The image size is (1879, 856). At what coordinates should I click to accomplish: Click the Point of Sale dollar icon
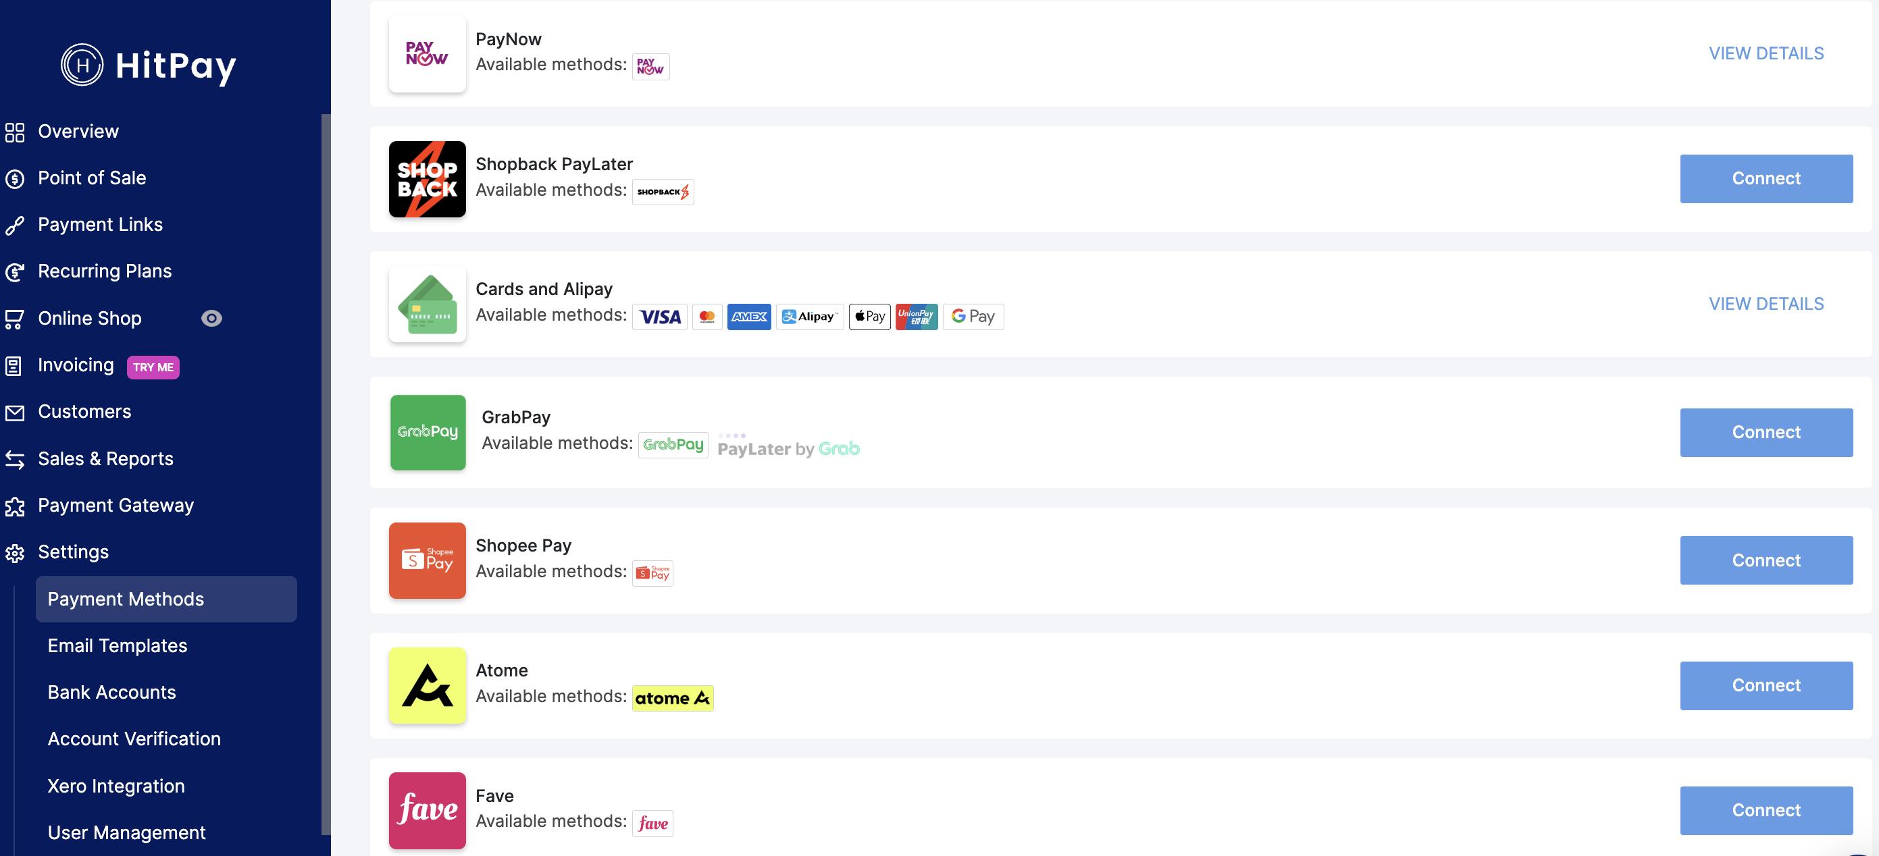[15, 179]
